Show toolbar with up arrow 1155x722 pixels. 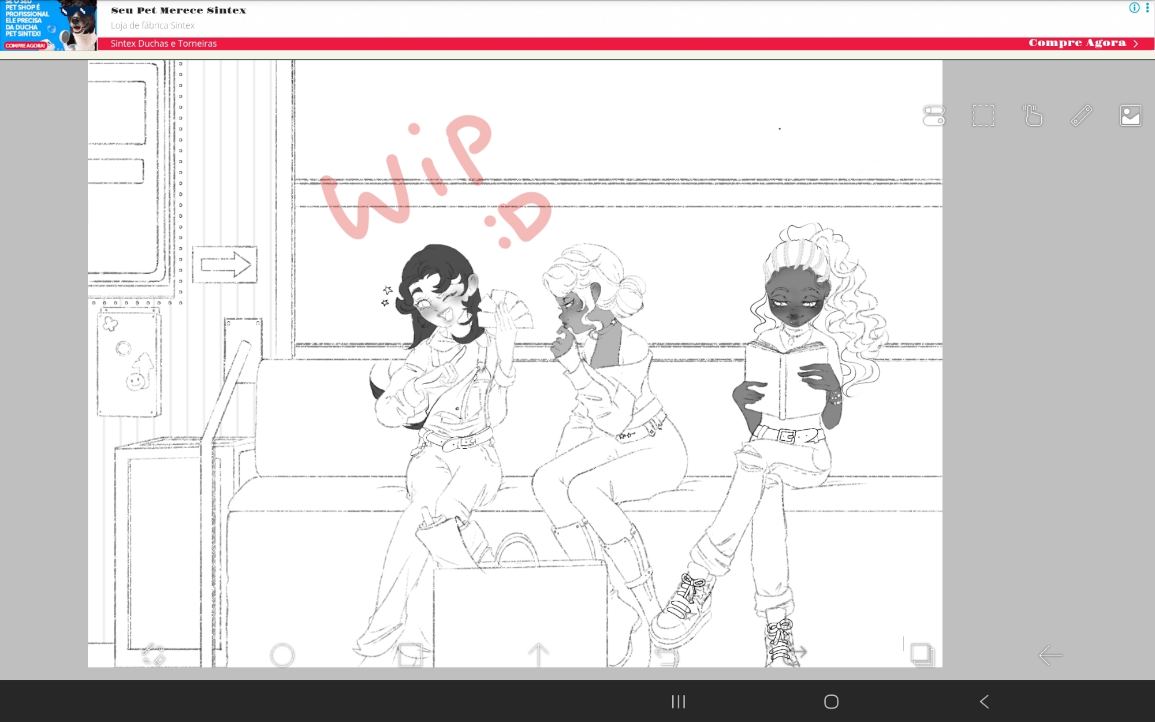click(x=538, y=655)
